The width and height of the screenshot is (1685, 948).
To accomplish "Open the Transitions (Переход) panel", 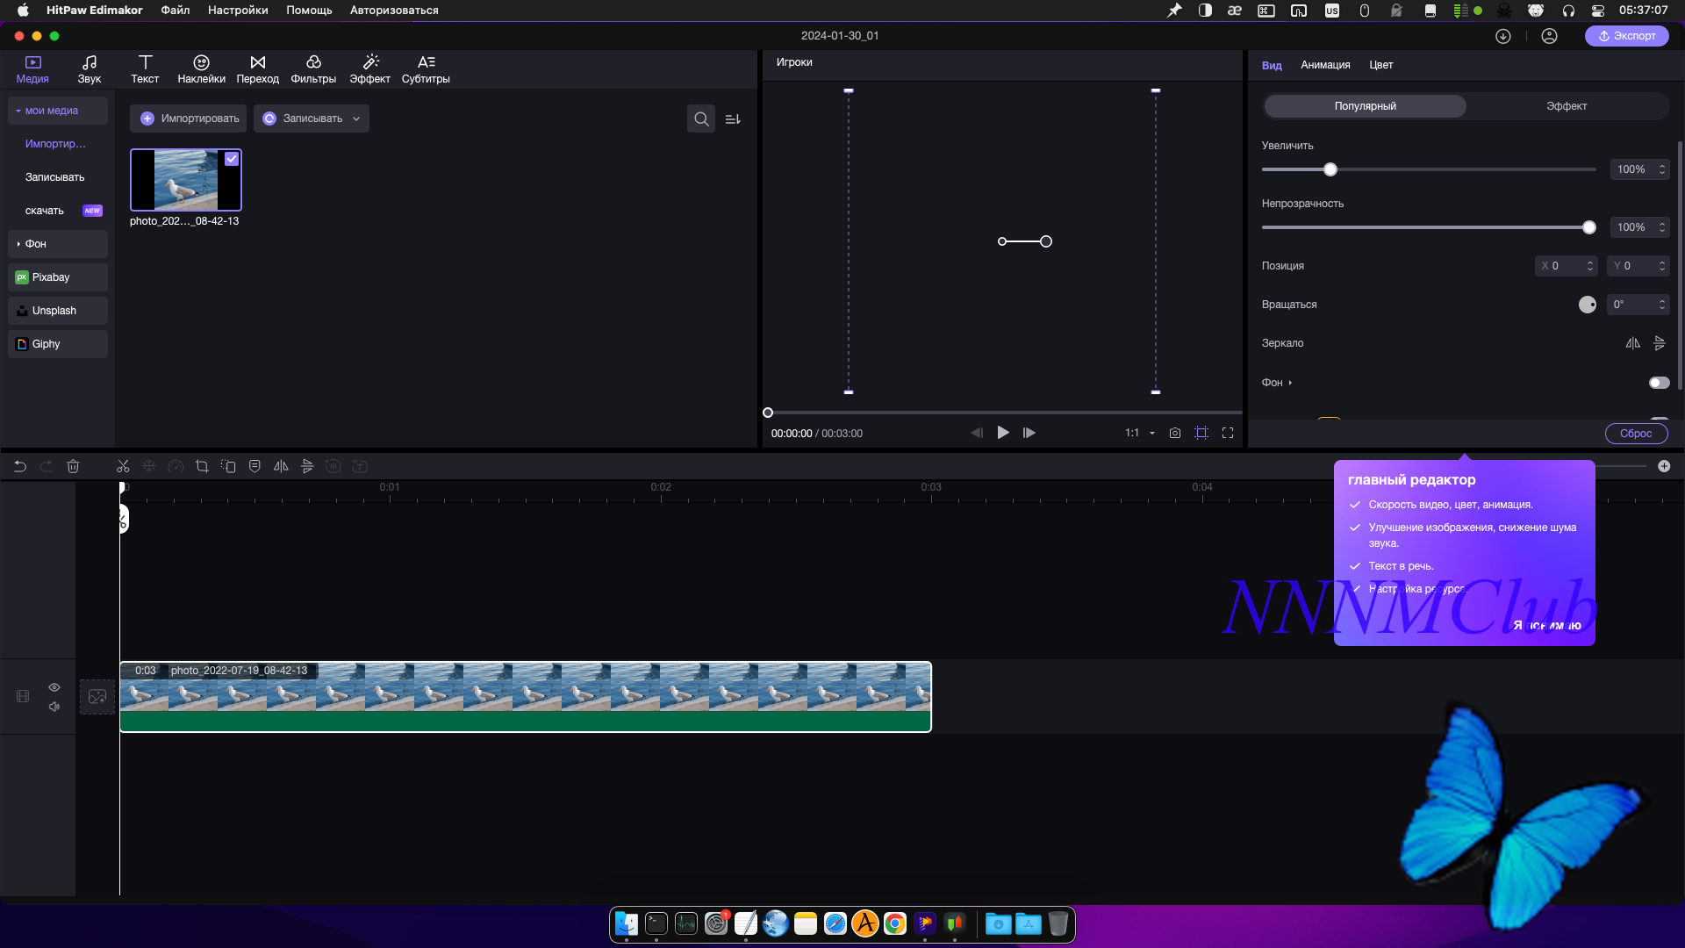I will pyautogui.click(x=257, y=68).
